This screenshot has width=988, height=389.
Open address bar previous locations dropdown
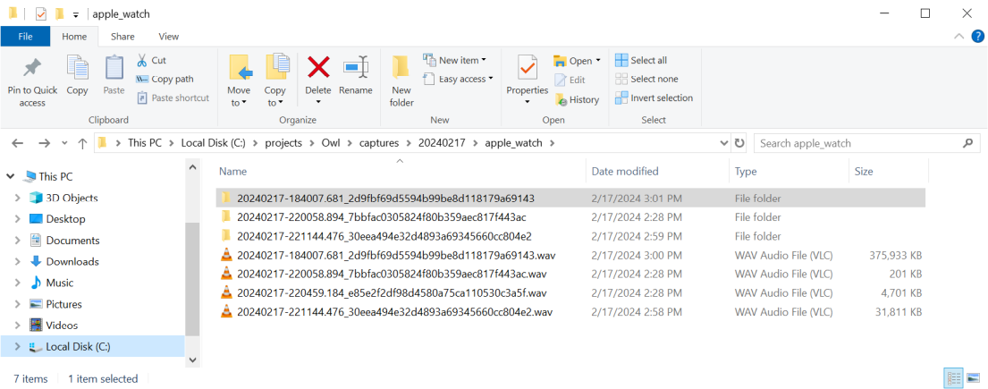pos(724,144)
